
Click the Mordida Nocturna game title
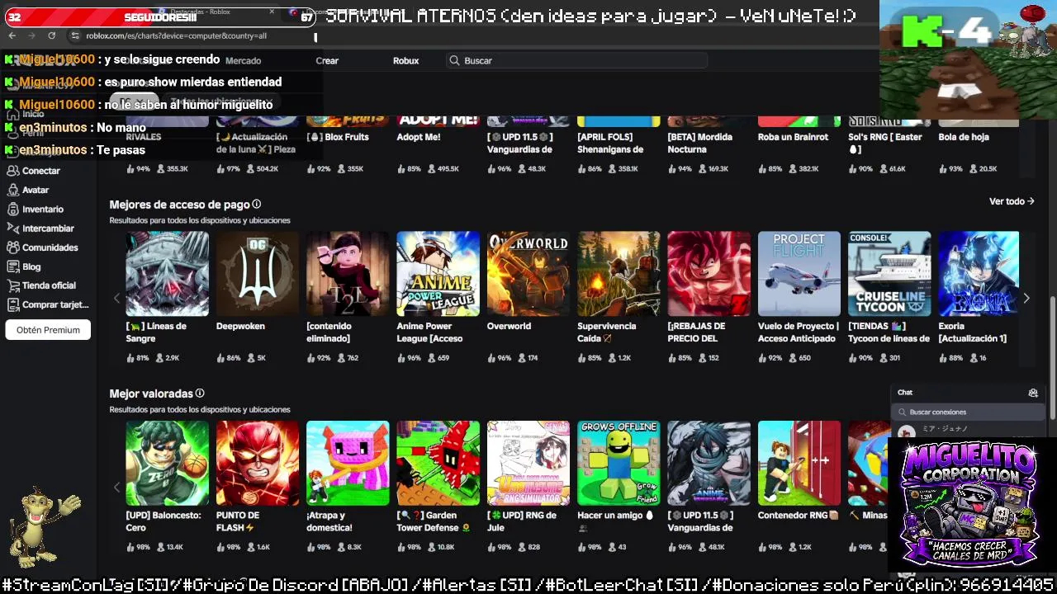pos(699,143)
